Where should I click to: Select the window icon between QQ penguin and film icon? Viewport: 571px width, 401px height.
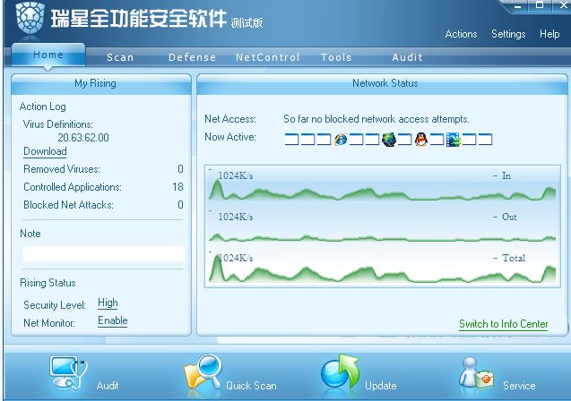click(x=437, y=140)
